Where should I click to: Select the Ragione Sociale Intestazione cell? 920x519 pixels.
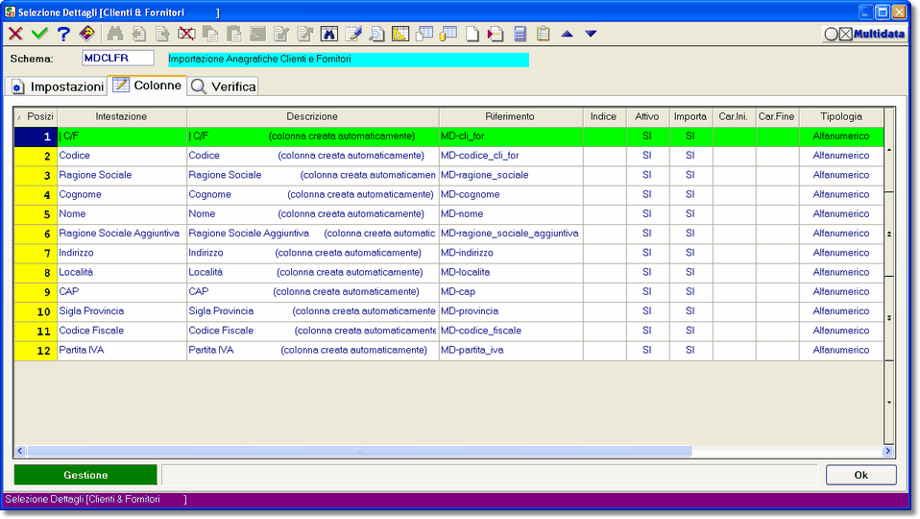coord(121,175)
